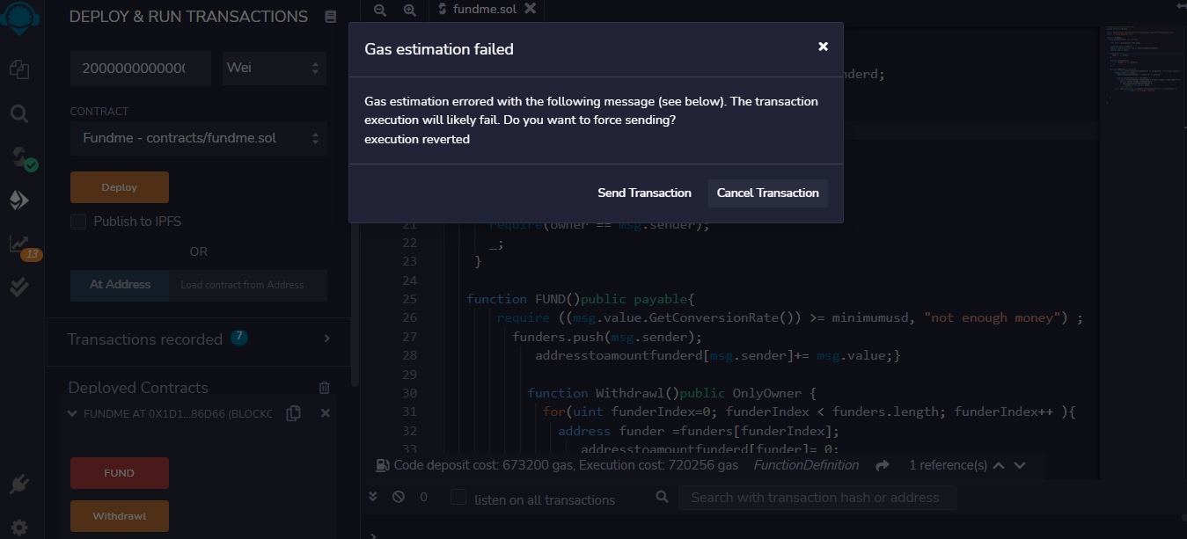1187x539 pixels.
Task: Open the Deploy & run transactions icon
Action: coord(19,200)
